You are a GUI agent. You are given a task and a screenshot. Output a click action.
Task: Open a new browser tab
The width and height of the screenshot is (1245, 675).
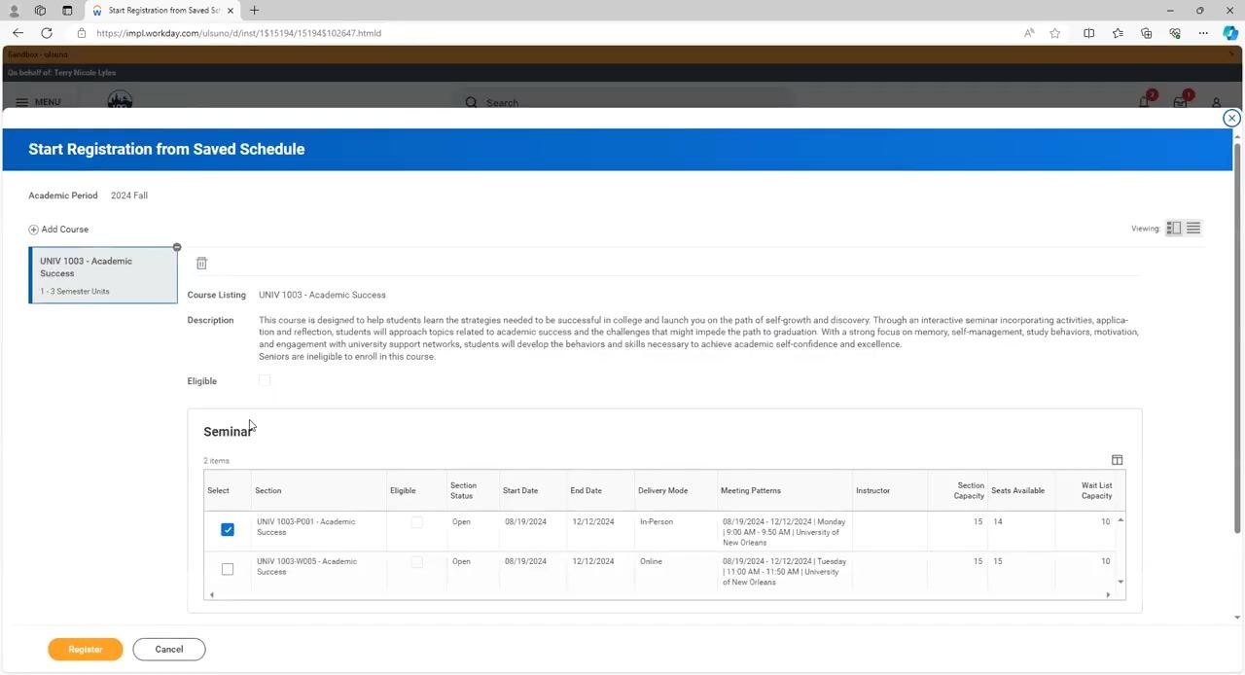(254, 11)
